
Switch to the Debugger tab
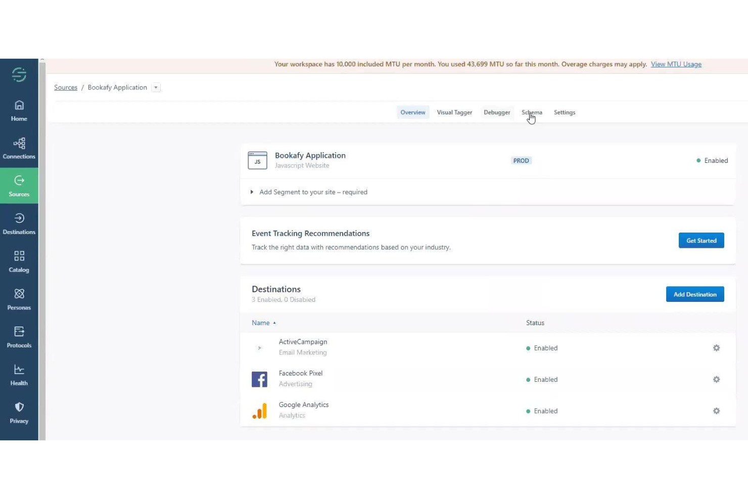pos(497,112)
